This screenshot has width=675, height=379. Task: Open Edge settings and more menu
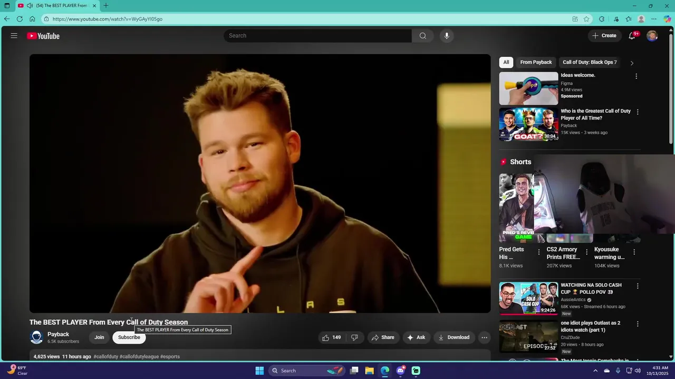[x=654, y=19]
